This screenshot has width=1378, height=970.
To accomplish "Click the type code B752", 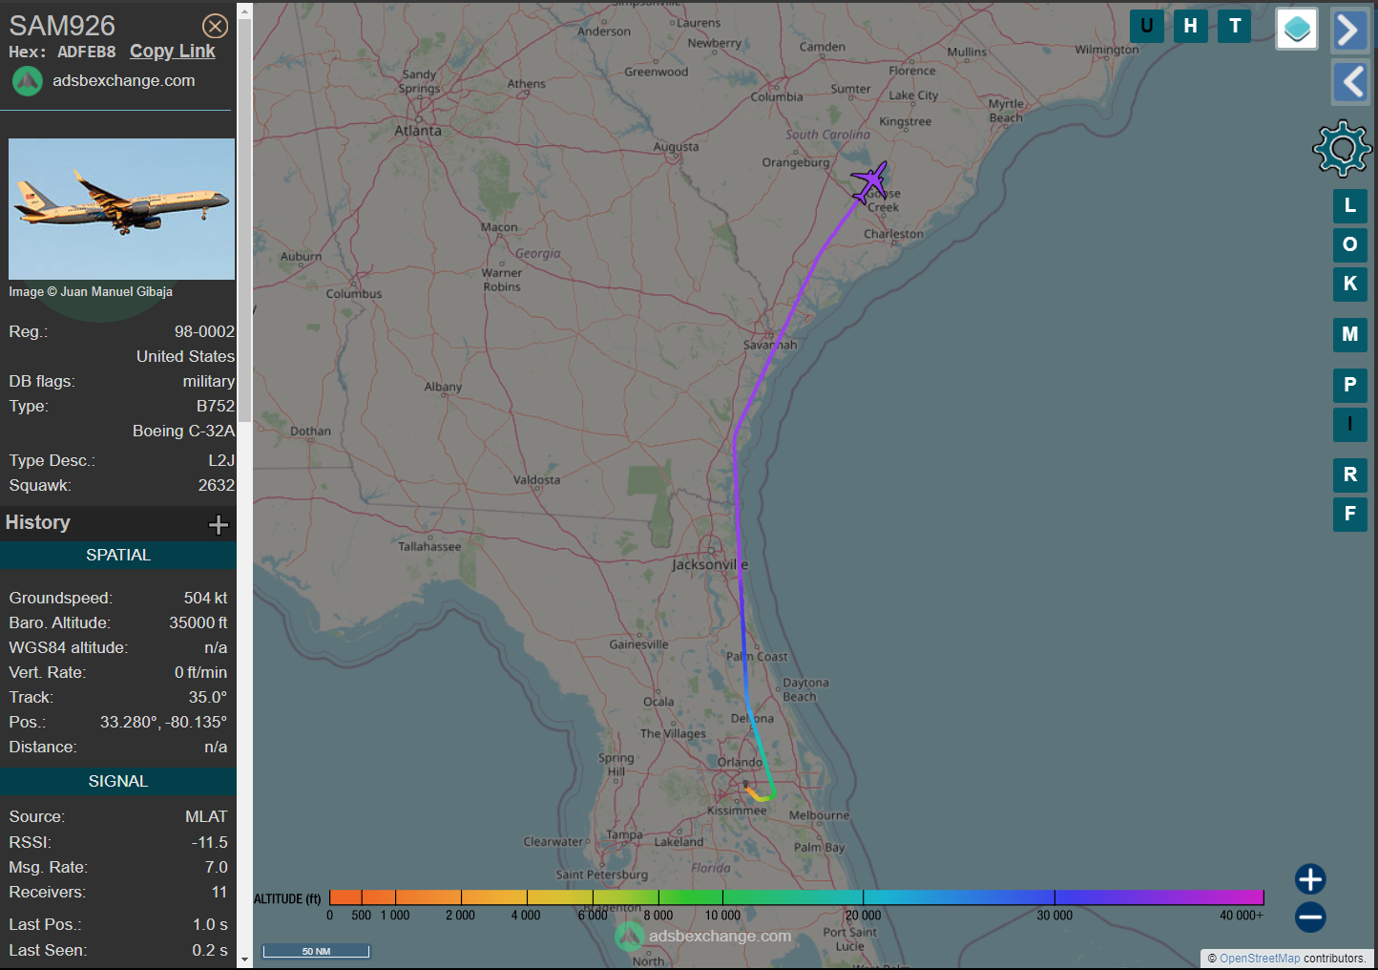I will tap(216, 406).
